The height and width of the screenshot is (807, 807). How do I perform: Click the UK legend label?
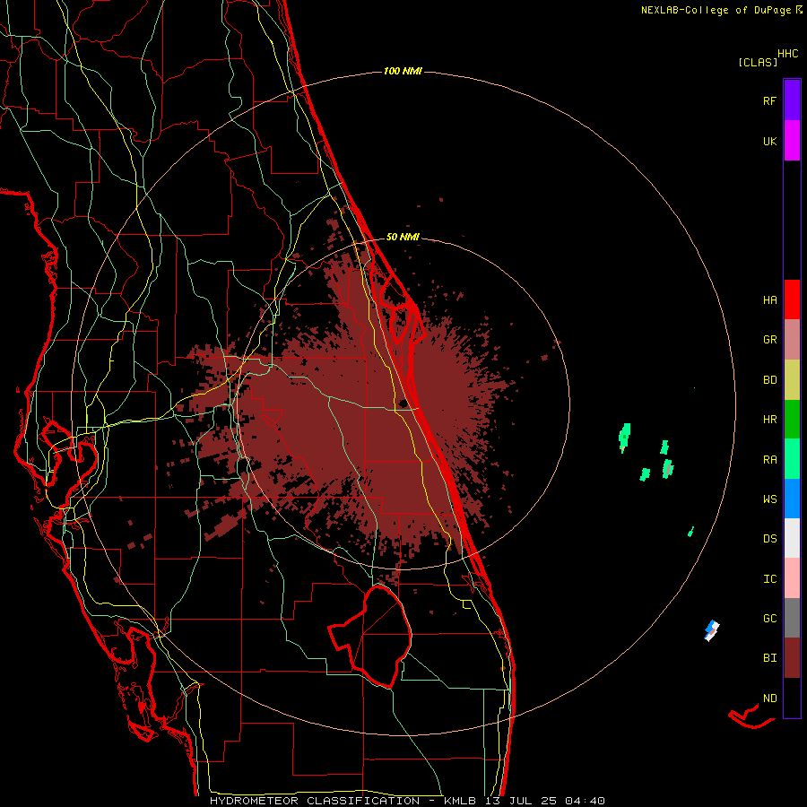click(769, 141)
